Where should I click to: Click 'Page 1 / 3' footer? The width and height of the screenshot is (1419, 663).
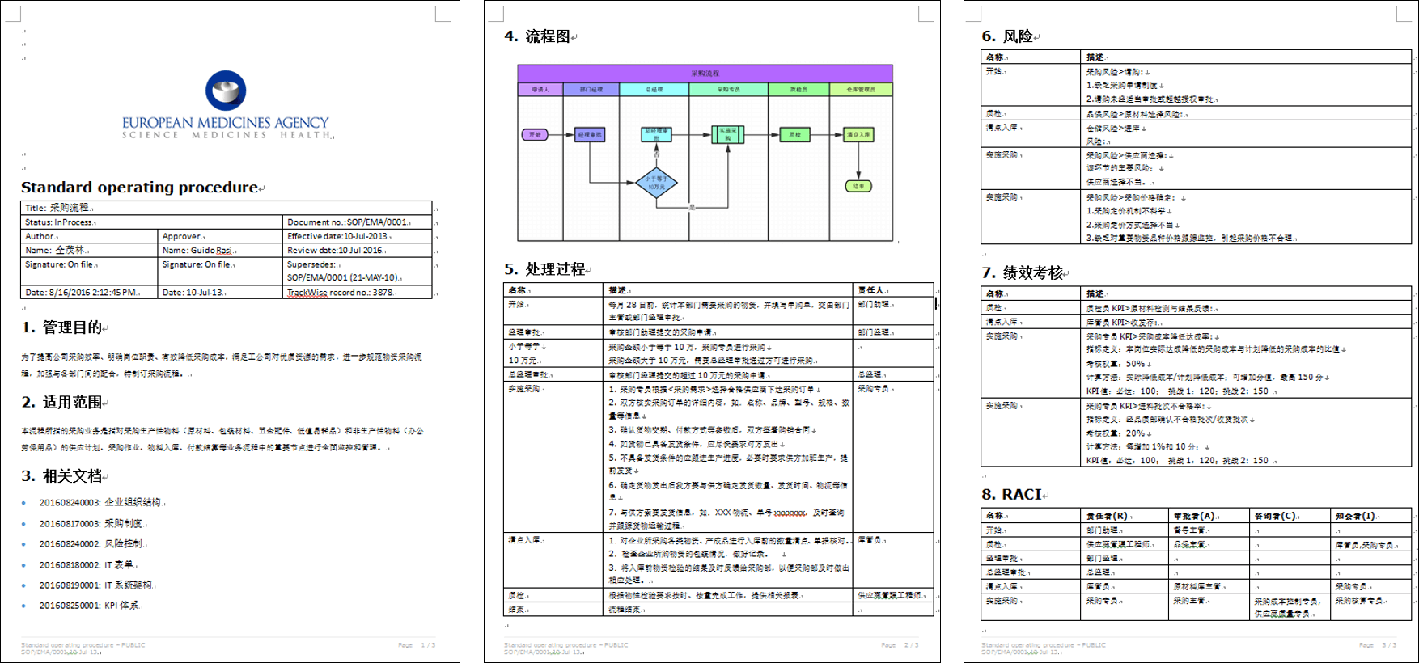point(417,645)
